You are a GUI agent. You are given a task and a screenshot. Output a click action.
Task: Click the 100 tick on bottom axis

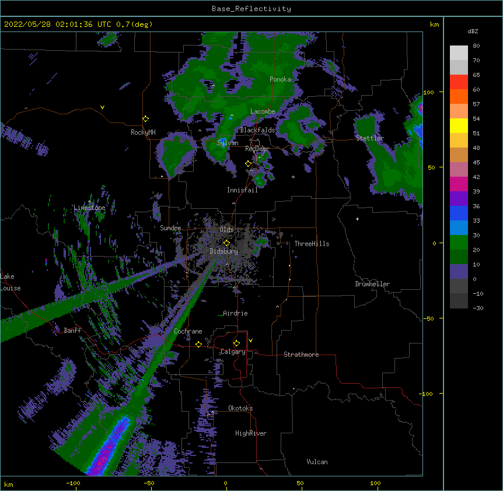[375, 483]
